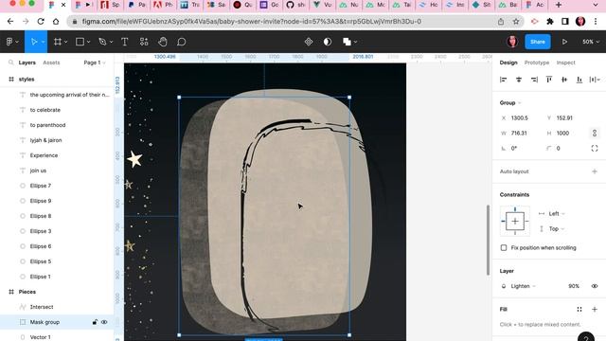Align vertical centers icon
The image size is (606, 341).
coord(564,80)
